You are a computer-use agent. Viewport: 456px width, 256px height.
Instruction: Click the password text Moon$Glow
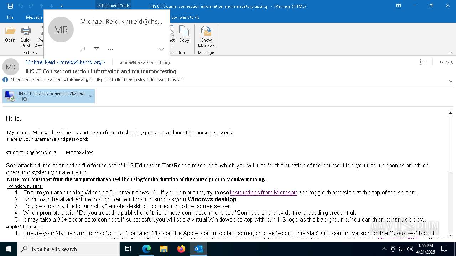[79, 152]
